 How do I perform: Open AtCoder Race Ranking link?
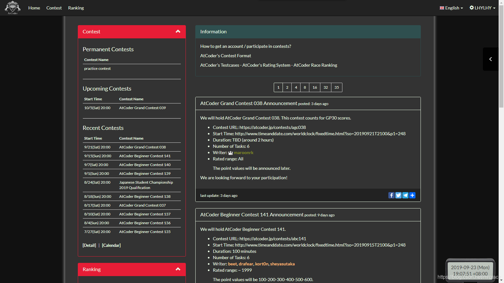[x=315, y=65]
